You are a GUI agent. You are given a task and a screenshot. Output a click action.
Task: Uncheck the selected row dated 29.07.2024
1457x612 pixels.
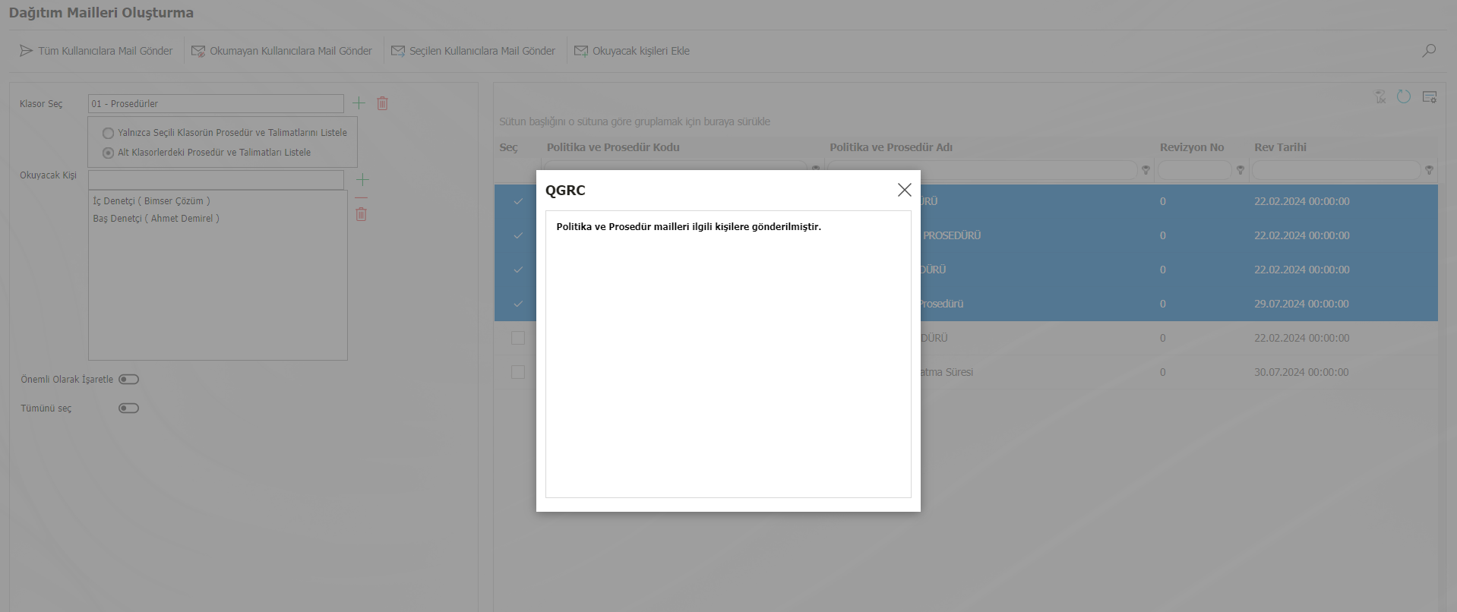pos(518,304)
